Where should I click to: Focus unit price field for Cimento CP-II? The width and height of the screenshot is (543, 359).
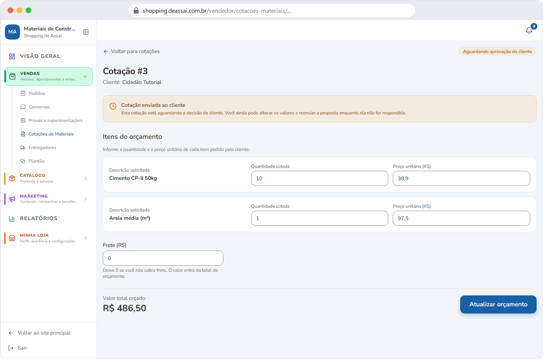[x=461, y=178]
